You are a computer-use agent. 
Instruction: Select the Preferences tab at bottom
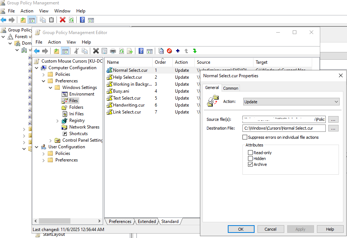pyautogui.click(x=120, y=222)
